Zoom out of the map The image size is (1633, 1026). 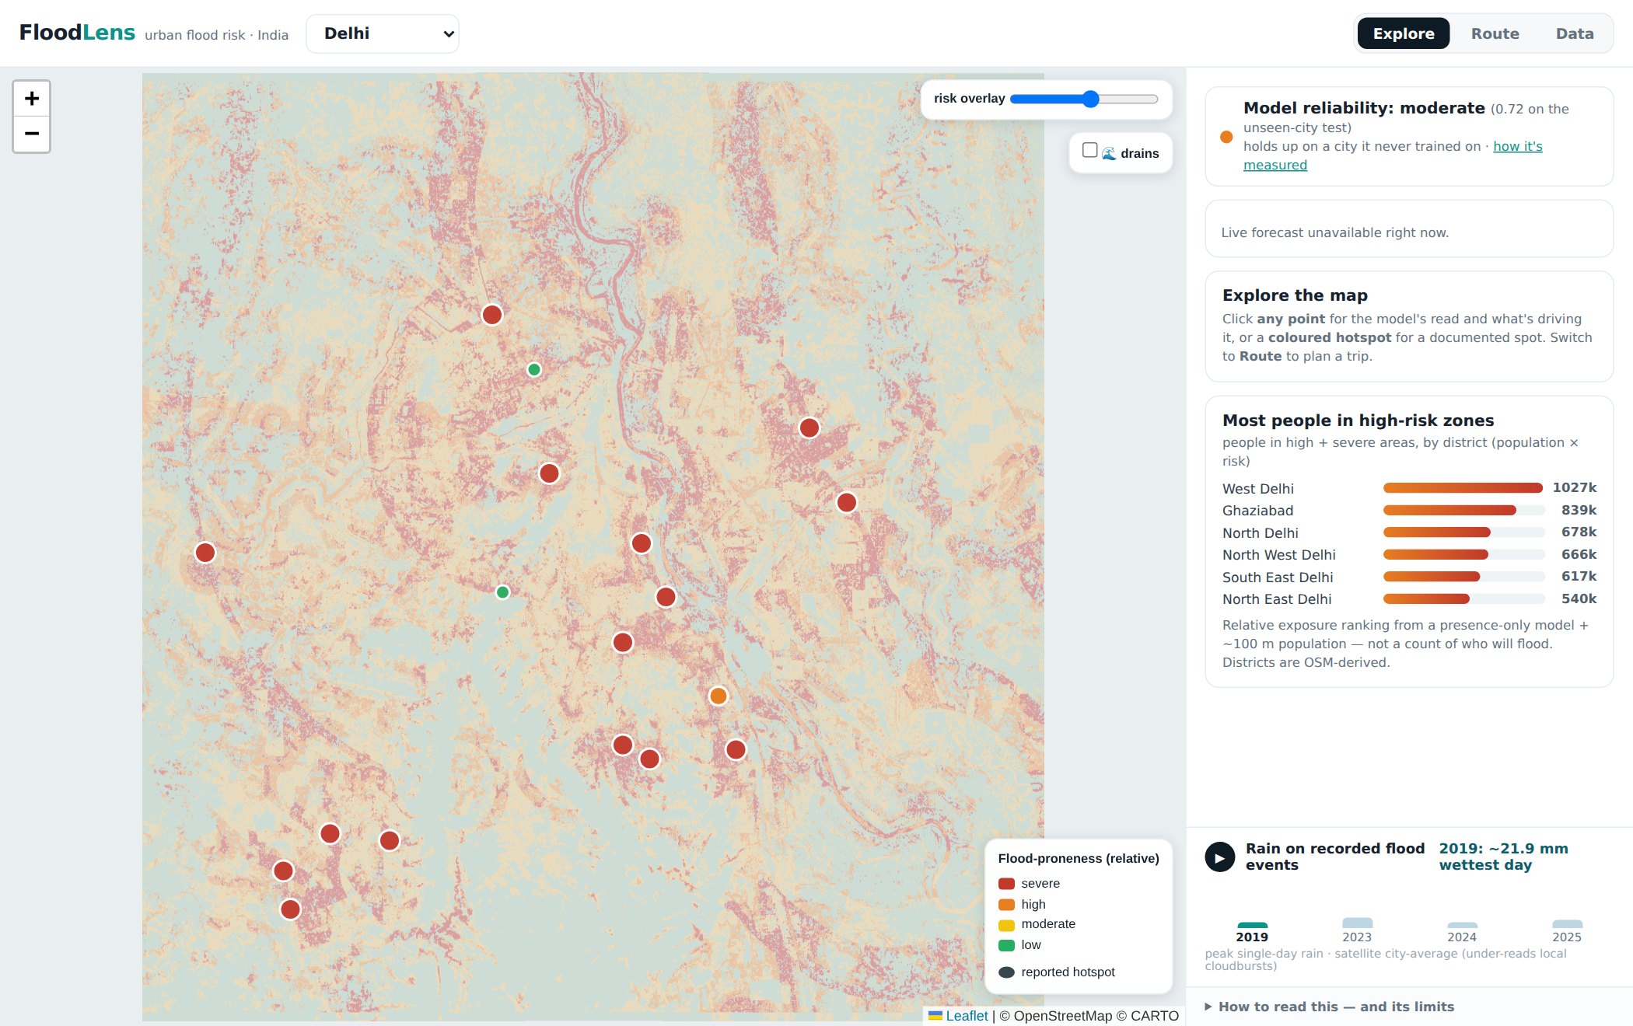(x=32, y=134)
